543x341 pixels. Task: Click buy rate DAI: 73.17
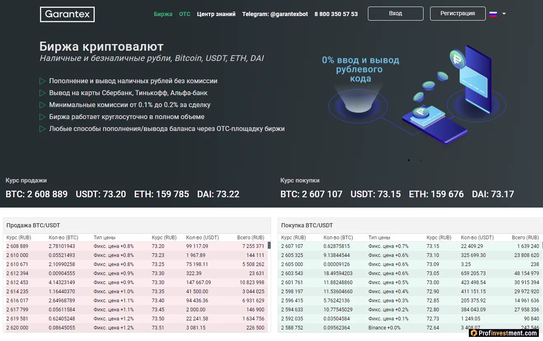coord(493,194)
